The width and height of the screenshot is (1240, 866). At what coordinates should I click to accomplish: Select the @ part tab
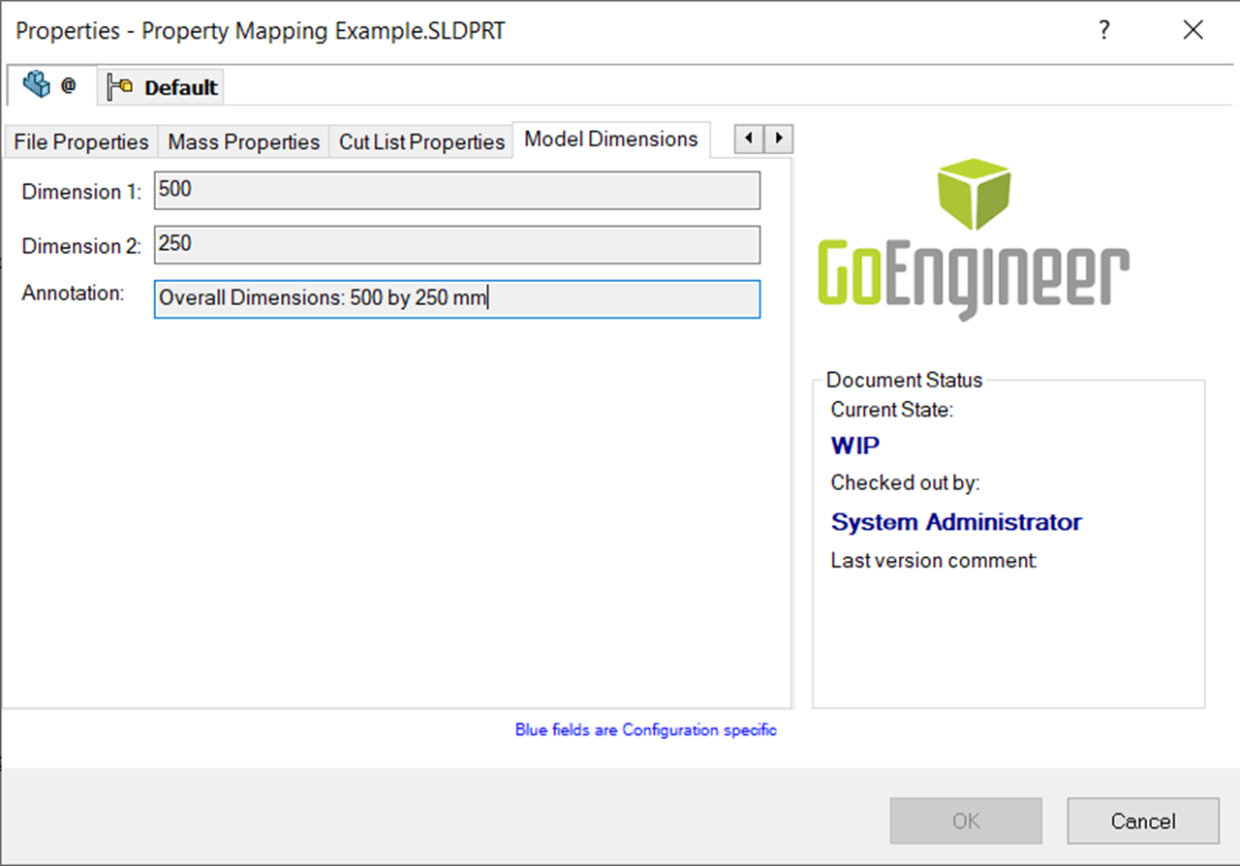coord(51,85)
